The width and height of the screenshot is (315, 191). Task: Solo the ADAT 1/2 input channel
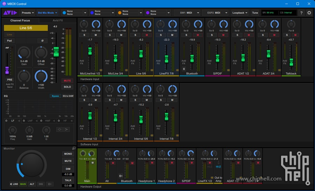pos(237,35)
